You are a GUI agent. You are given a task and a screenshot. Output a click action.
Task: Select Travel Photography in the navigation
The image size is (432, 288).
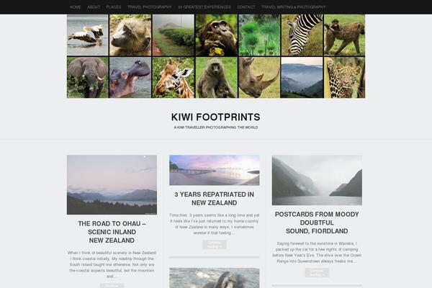[149, 7]
